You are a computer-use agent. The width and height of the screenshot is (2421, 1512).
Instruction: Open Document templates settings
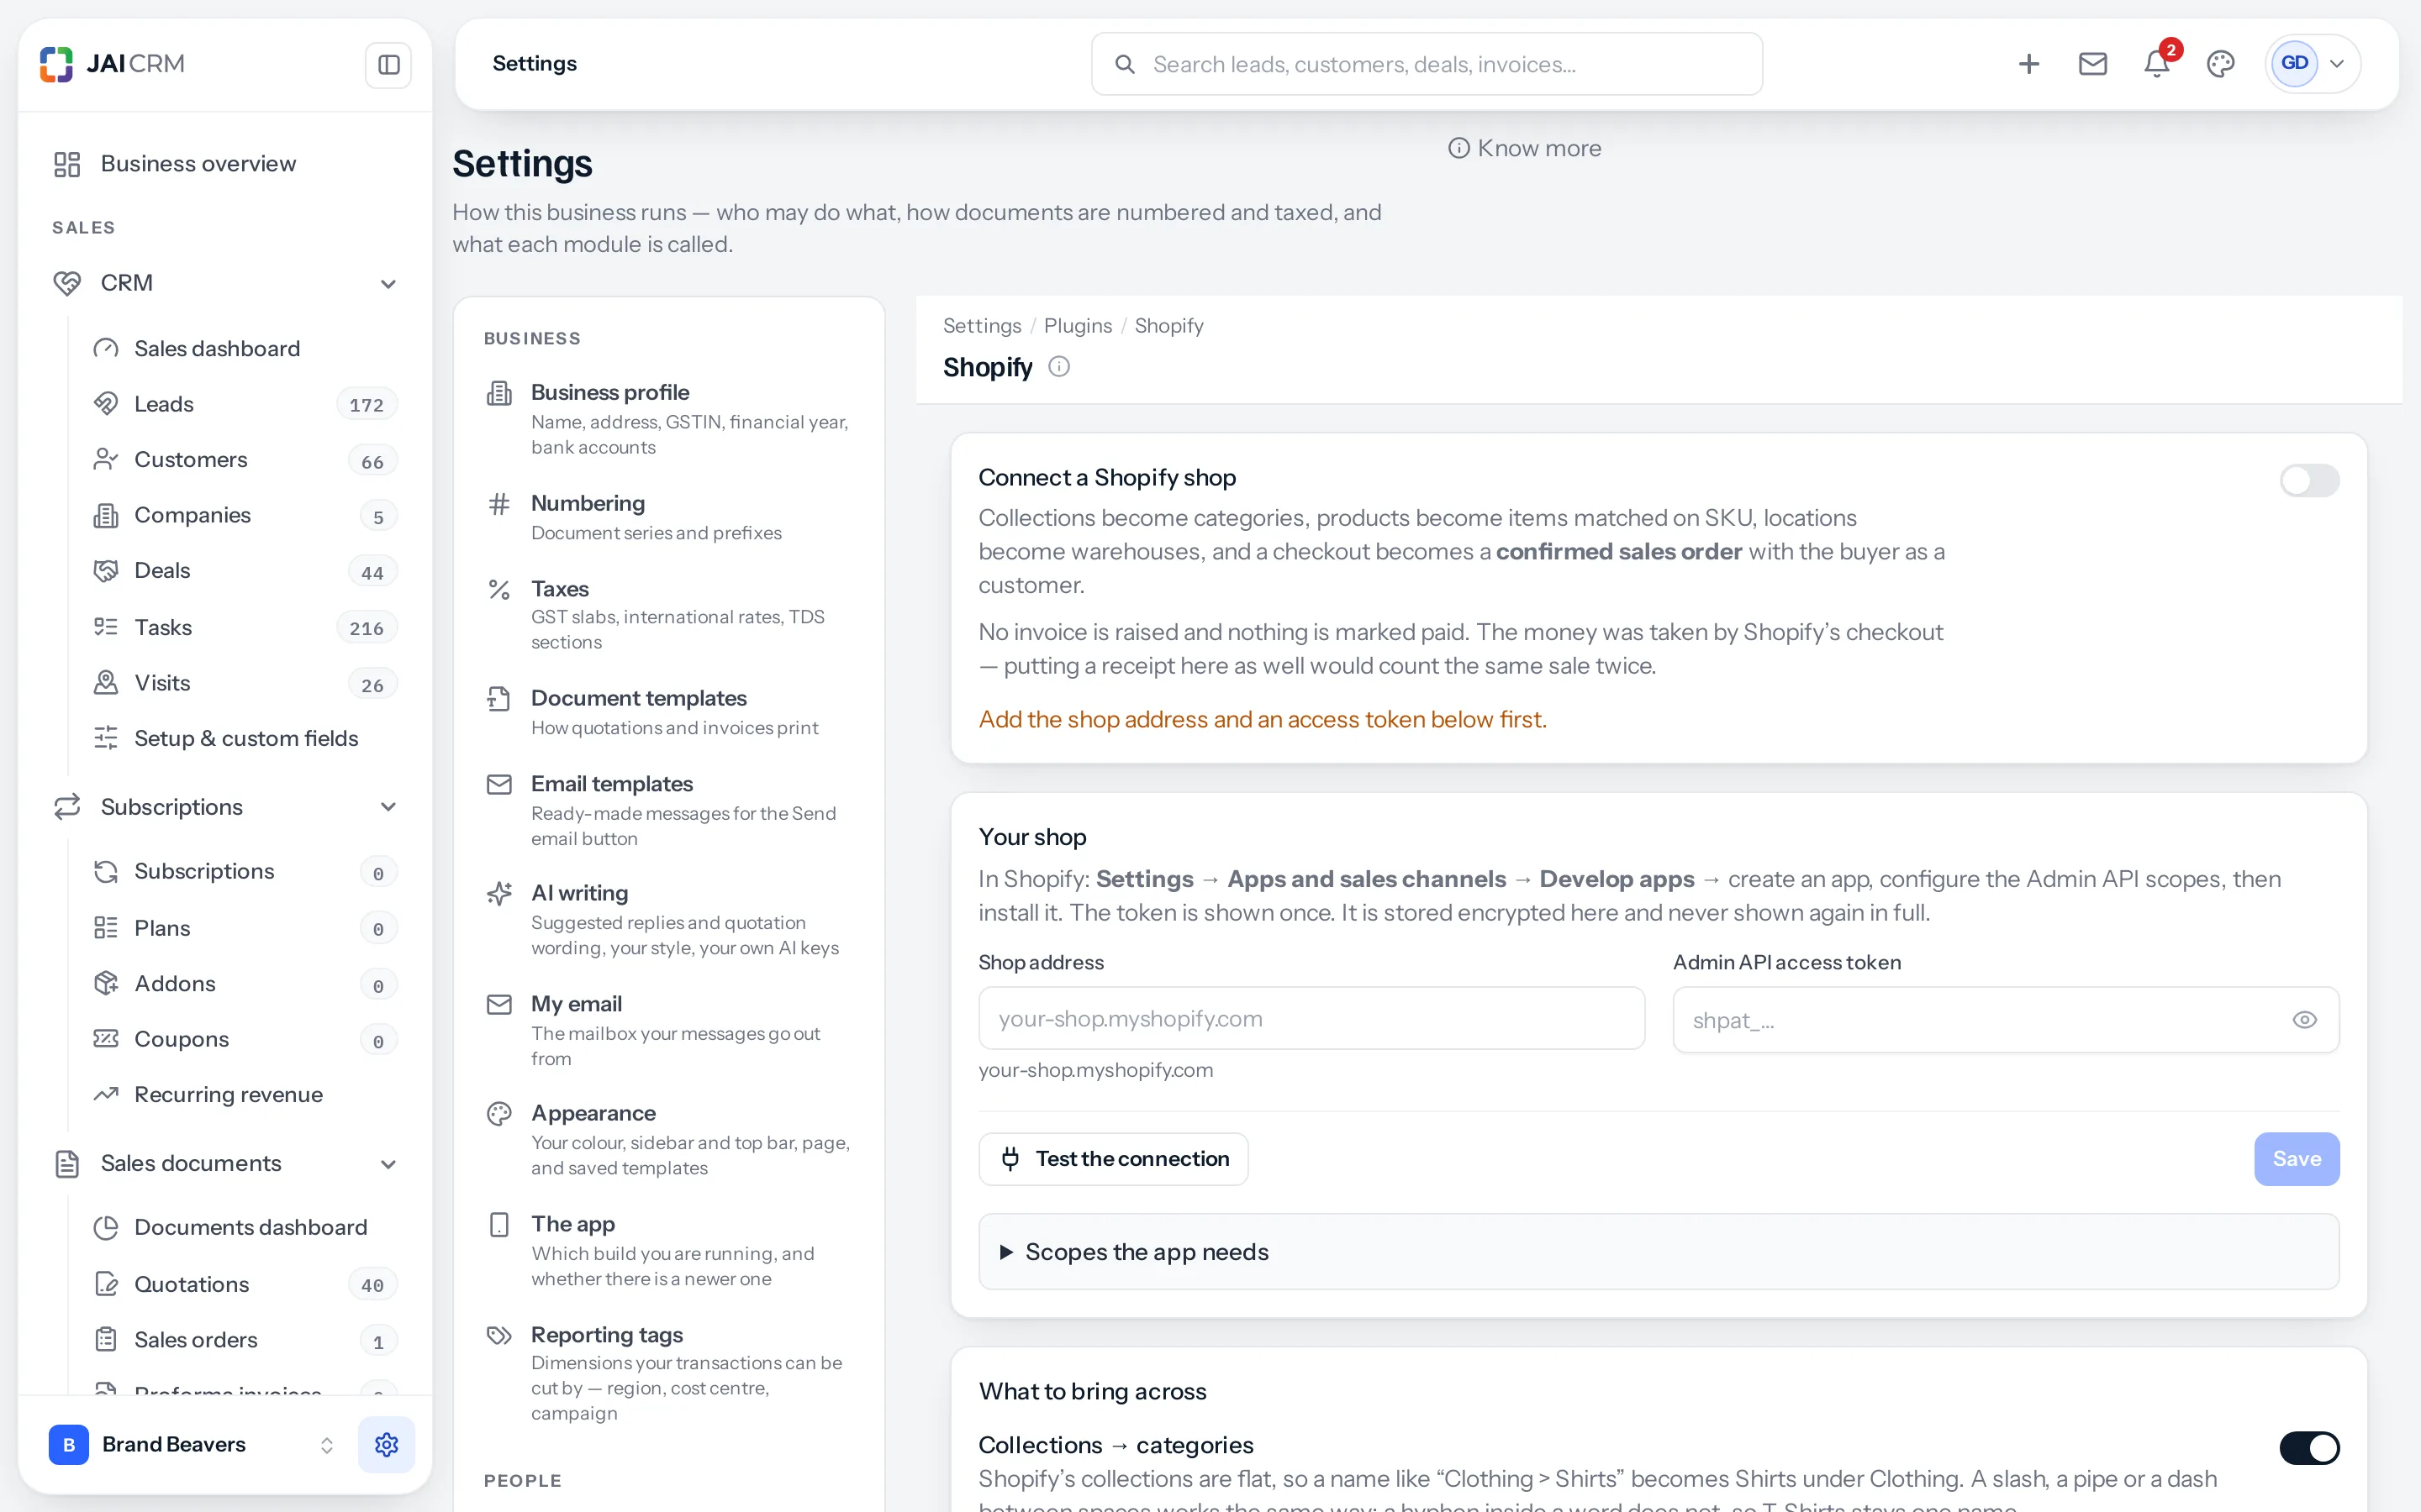668,712
